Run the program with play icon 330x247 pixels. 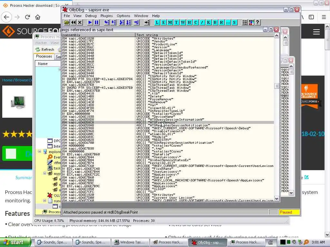click(x=90, y=23)
